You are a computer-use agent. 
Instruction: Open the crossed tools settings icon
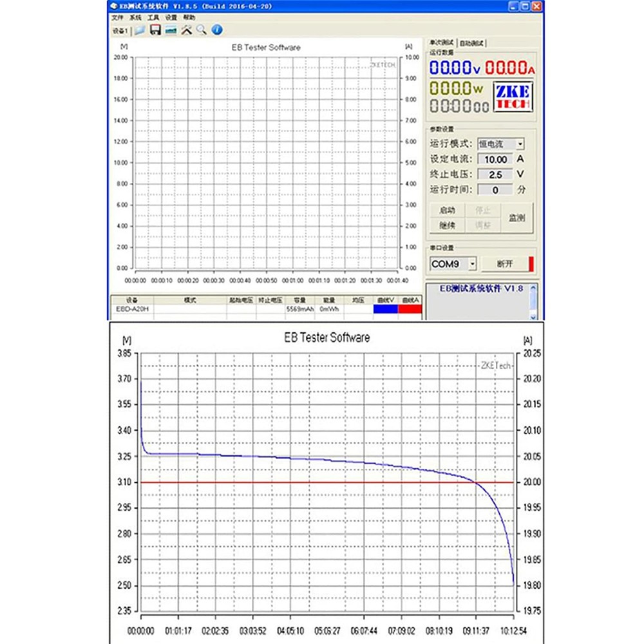187,30
